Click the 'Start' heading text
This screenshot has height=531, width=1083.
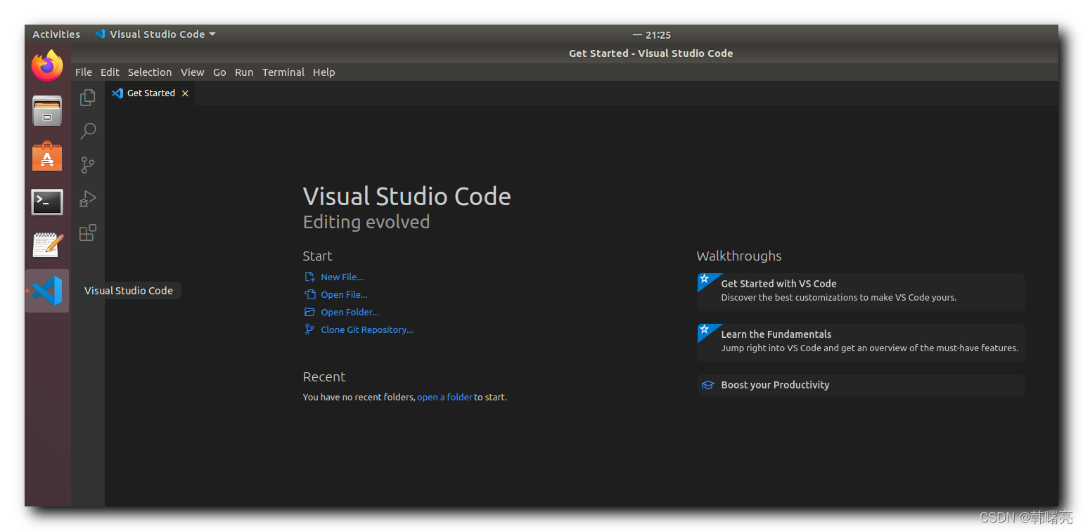click(318, 256)
